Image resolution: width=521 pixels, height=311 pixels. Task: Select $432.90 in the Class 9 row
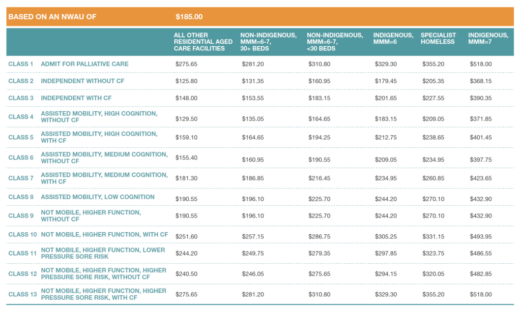[x=481, y=216]
